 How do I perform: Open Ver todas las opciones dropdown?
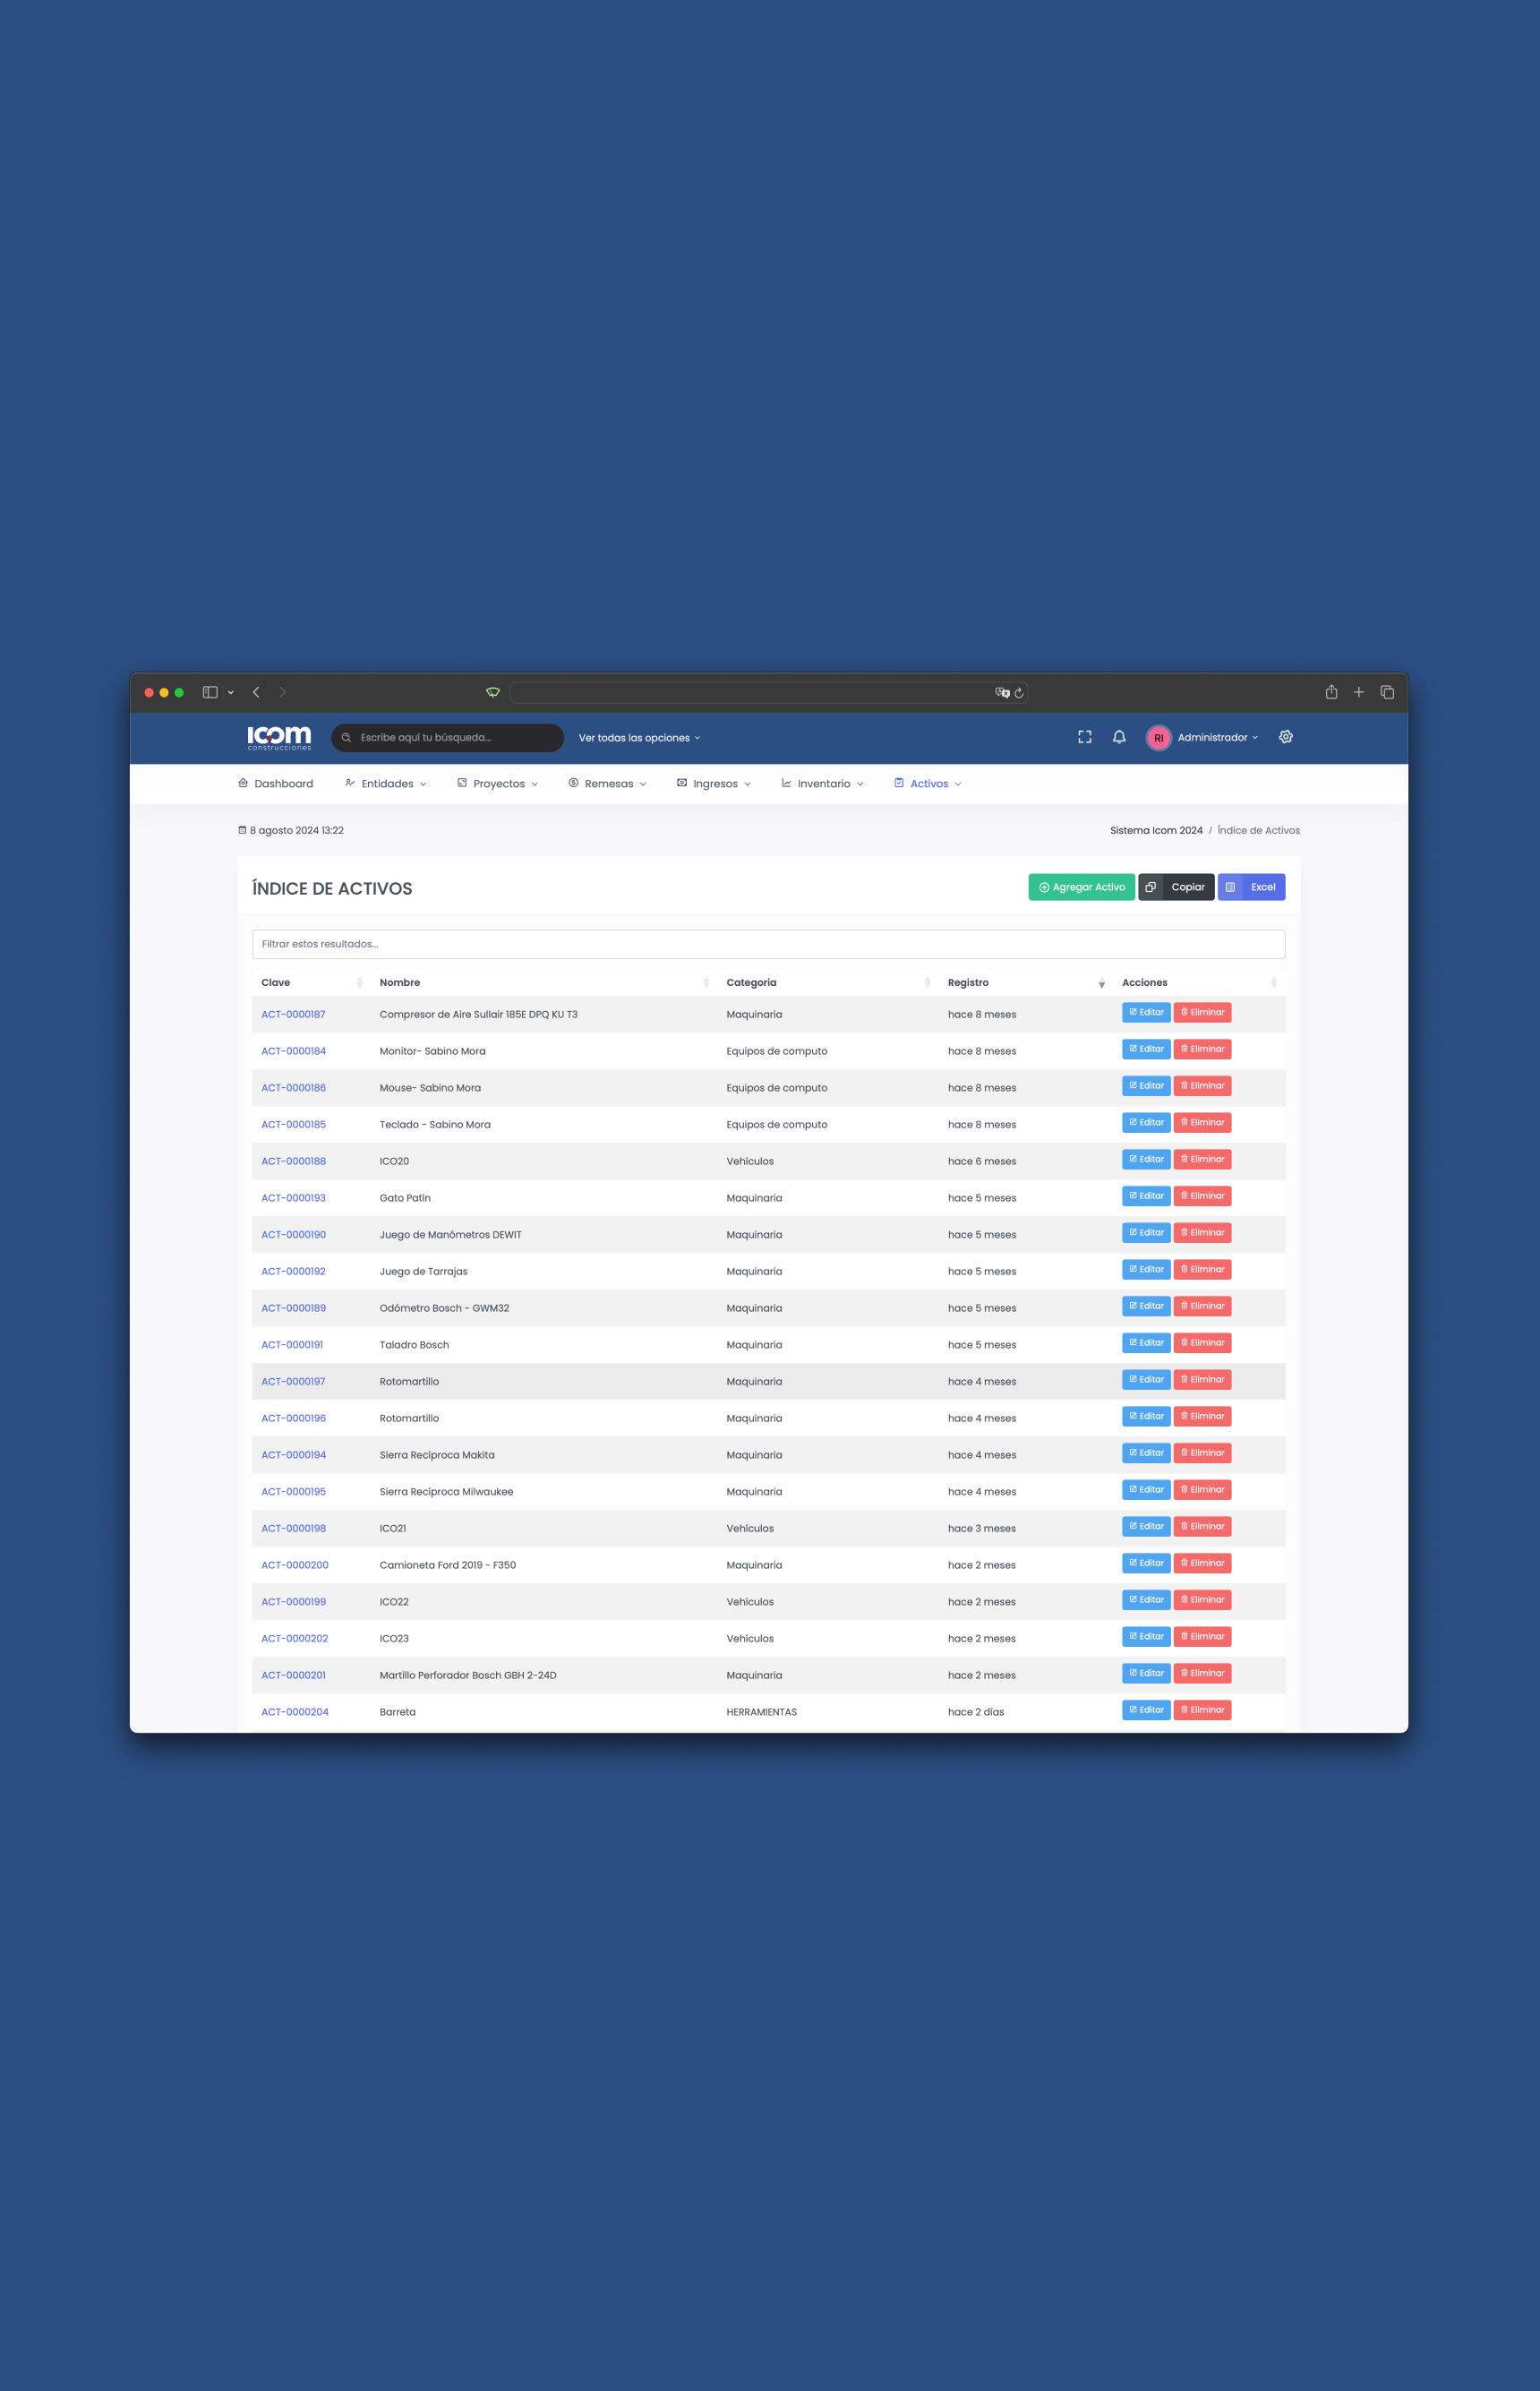click(x=639, y=738)
